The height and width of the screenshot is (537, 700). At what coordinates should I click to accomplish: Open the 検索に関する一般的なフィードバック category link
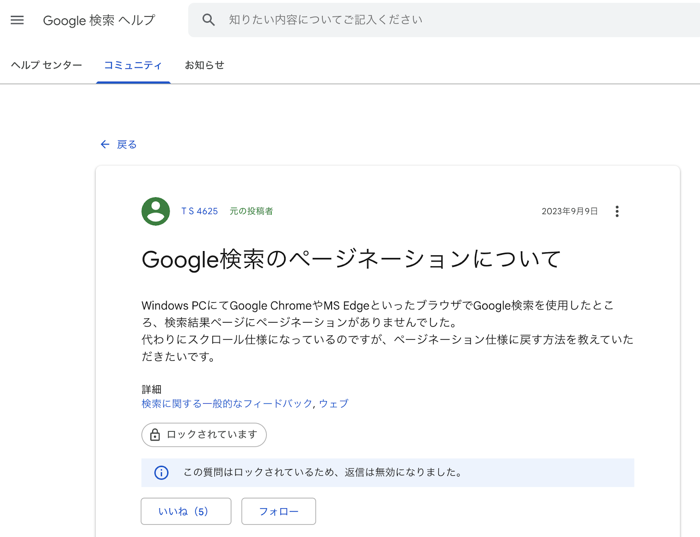pyautogui.click(x=227, y=404)
